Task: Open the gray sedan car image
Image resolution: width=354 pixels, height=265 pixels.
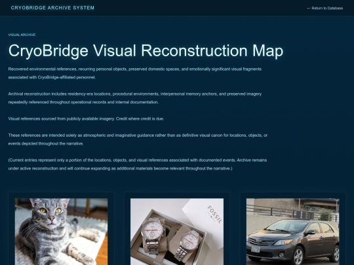Action: tap(292, 232)
